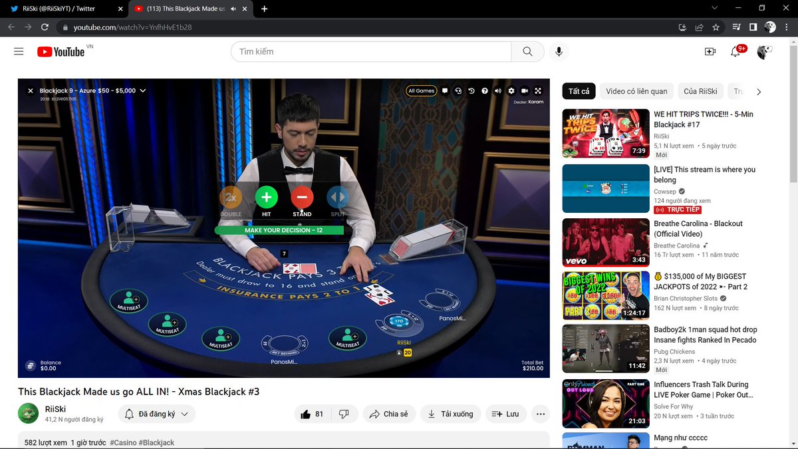
Task: Select the Tất cả chip
Action: click(579, 91)
